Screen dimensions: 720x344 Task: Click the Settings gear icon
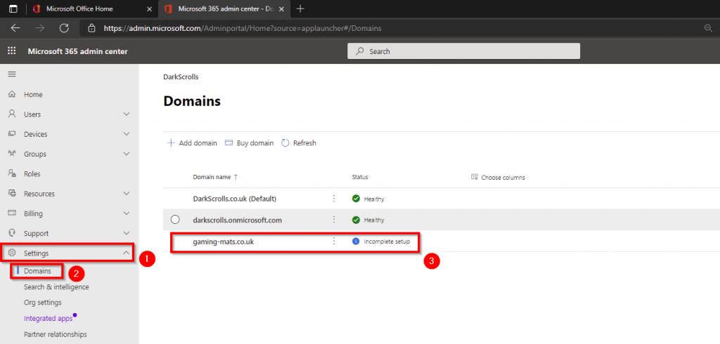pyautogui.click(x=13, y=253)
